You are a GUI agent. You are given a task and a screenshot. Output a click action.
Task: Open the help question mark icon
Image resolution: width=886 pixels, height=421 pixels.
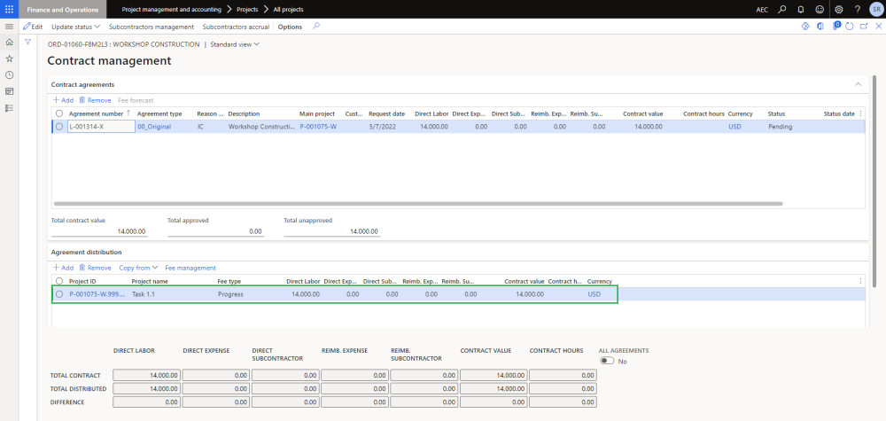(x=857, y=9)
